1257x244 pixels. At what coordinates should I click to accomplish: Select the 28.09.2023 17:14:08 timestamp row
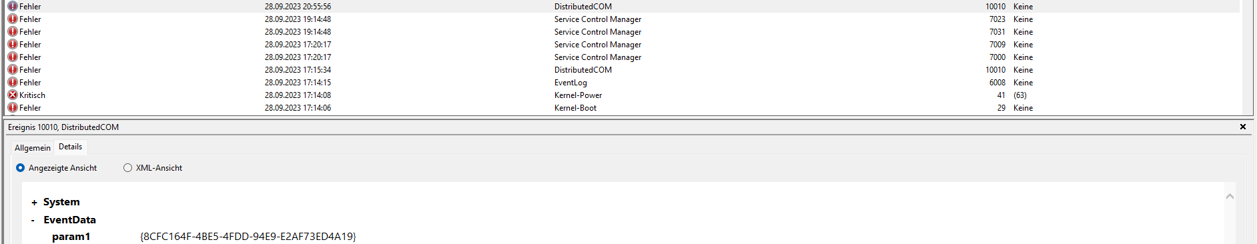pyautogui.click(x=622, y=95)
